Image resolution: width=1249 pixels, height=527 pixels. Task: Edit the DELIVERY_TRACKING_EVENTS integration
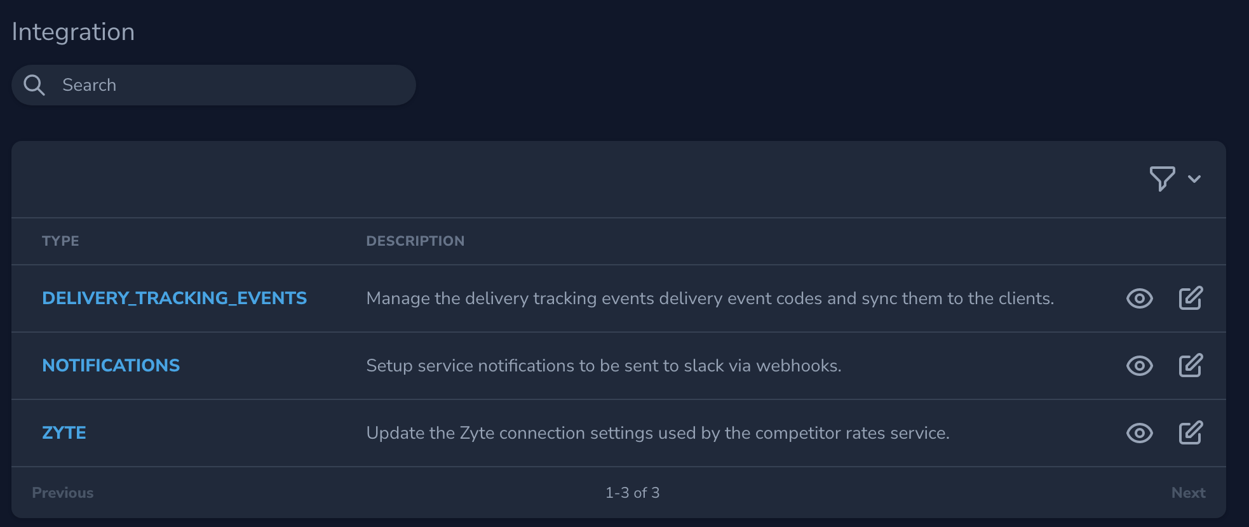(x=1191, y=298)
